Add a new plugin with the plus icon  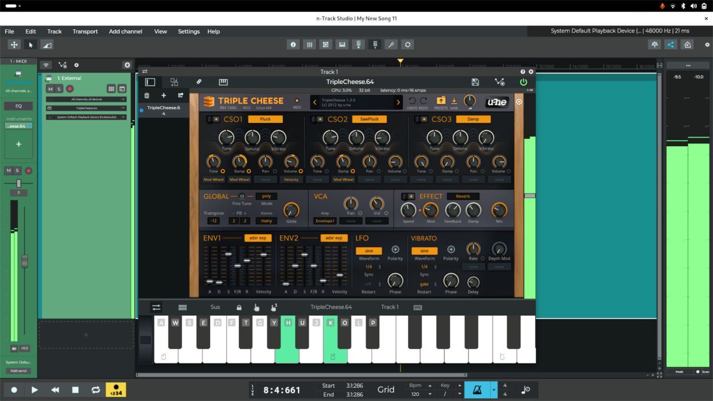(x=163, y=95)
